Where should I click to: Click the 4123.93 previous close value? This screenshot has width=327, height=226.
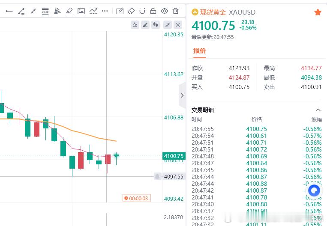click(x=239, y=68)
